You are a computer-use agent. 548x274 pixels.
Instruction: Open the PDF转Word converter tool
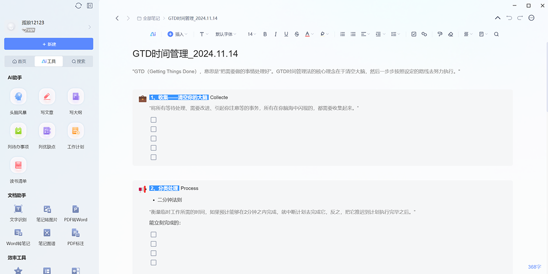click(x=75, y=213)
